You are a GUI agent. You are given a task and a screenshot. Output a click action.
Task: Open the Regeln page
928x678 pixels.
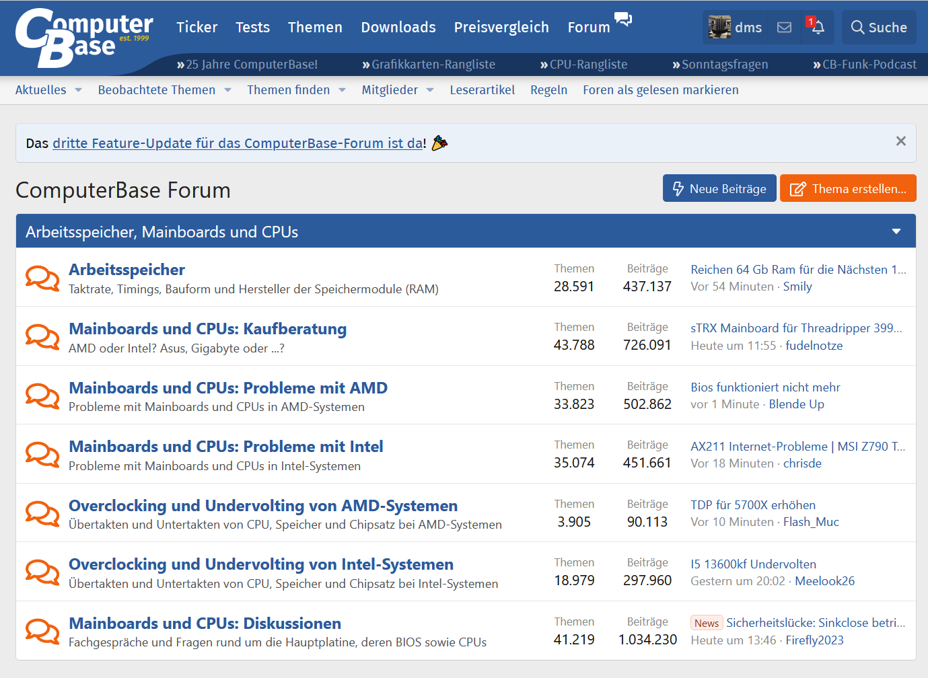click(x=548, y=90)
